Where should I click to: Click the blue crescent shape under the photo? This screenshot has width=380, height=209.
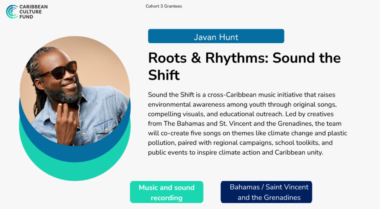[x=74, y=153]
